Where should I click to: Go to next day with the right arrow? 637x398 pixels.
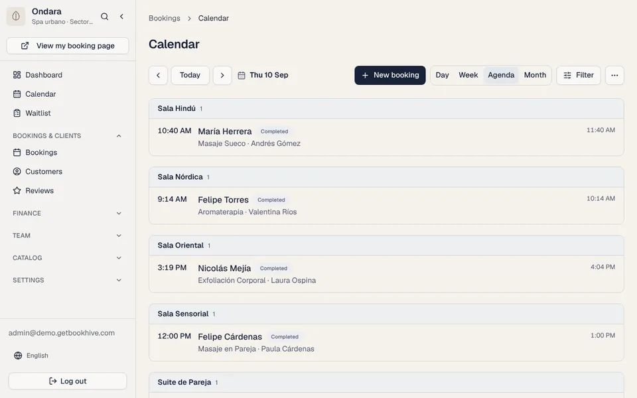pos(222,75)
